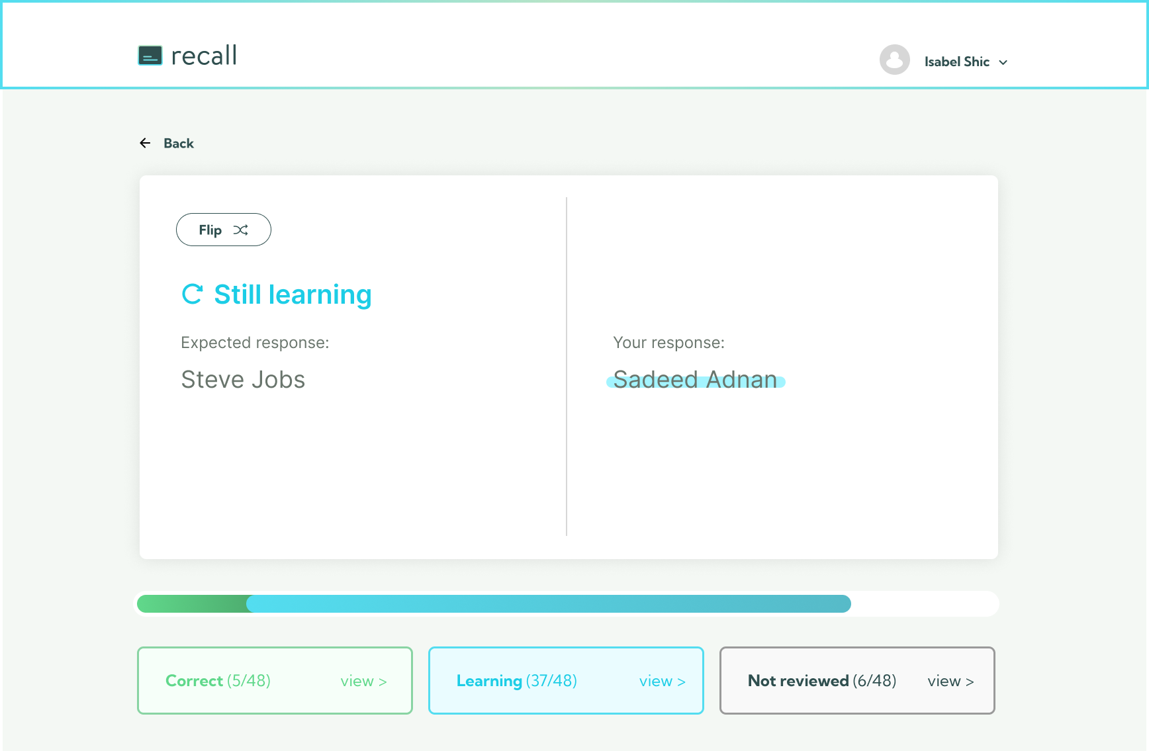The image size is (1149, 751).
Task: Select the Steve Jobs expected answer
Action: [x=243, y=380]
